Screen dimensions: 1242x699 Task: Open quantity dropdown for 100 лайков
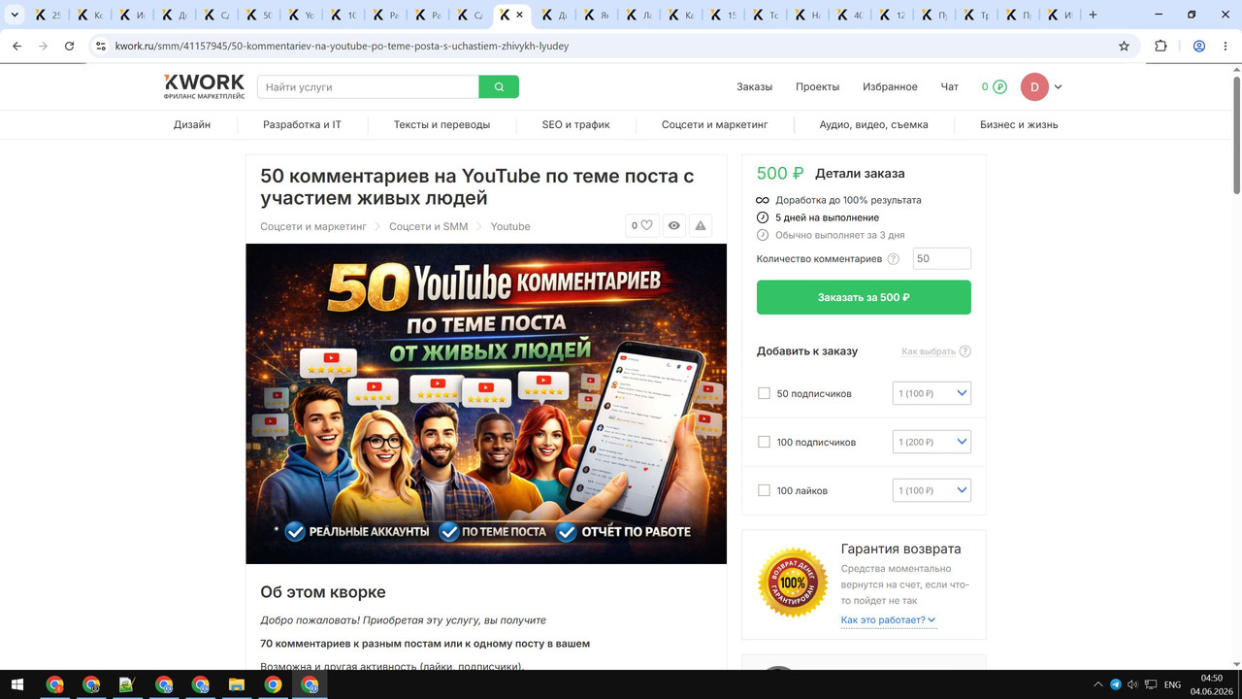coord(931,490)
